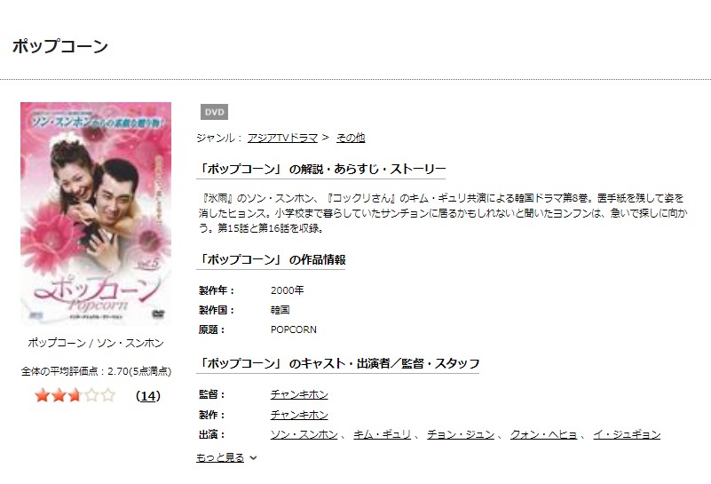The image size is (711, 484).
Task: Click the chevron beside もっと見る
Action: pyautogui.click(x=254, y=457)
